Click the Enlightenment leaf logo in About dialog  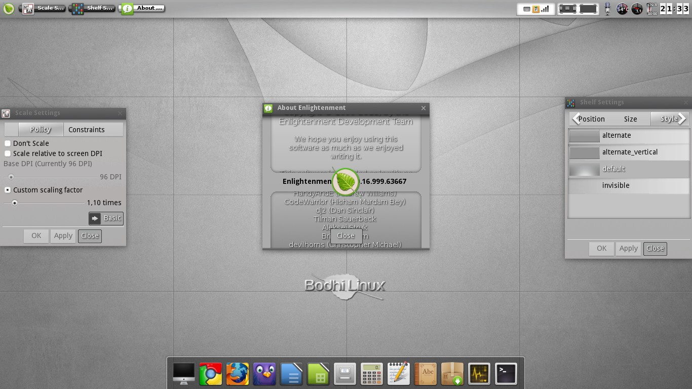[345, 181]
